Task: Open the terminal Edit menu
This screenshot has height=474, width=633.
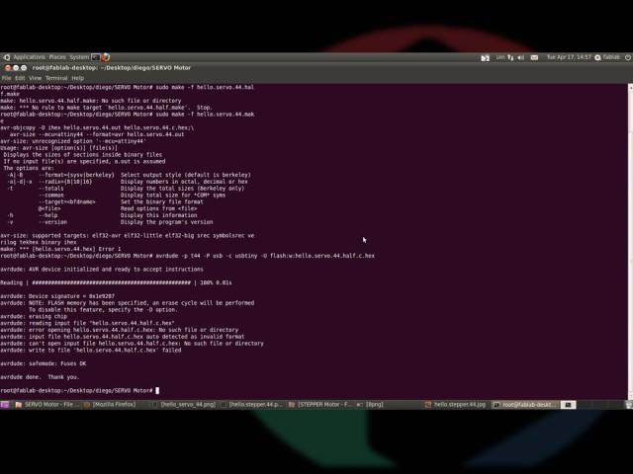Action: [20, 78]
